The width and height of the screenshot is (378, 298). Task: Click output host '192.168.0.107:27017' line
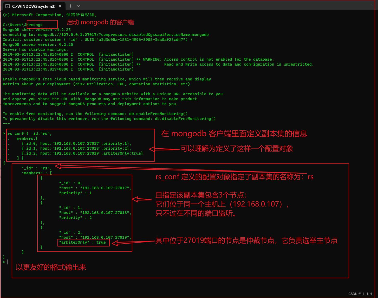tap(95, 188)
